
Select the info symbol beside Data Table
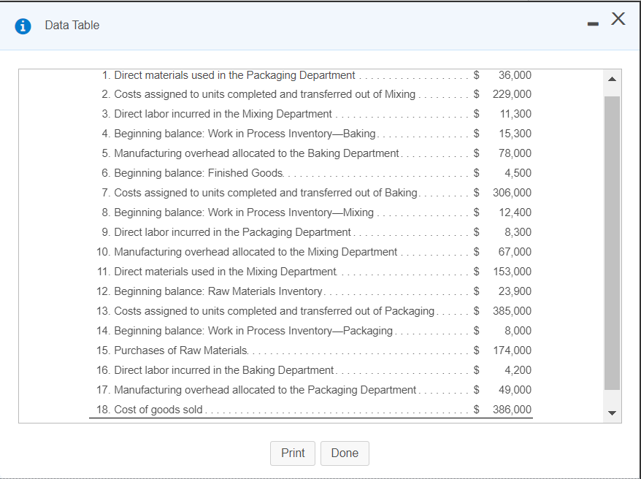23,25
